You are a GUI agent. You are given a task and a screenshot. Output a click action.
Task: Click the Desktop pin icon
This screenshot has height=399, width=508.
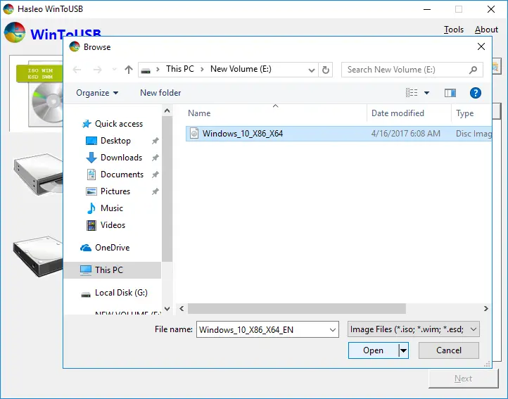[x=155, y=141]
